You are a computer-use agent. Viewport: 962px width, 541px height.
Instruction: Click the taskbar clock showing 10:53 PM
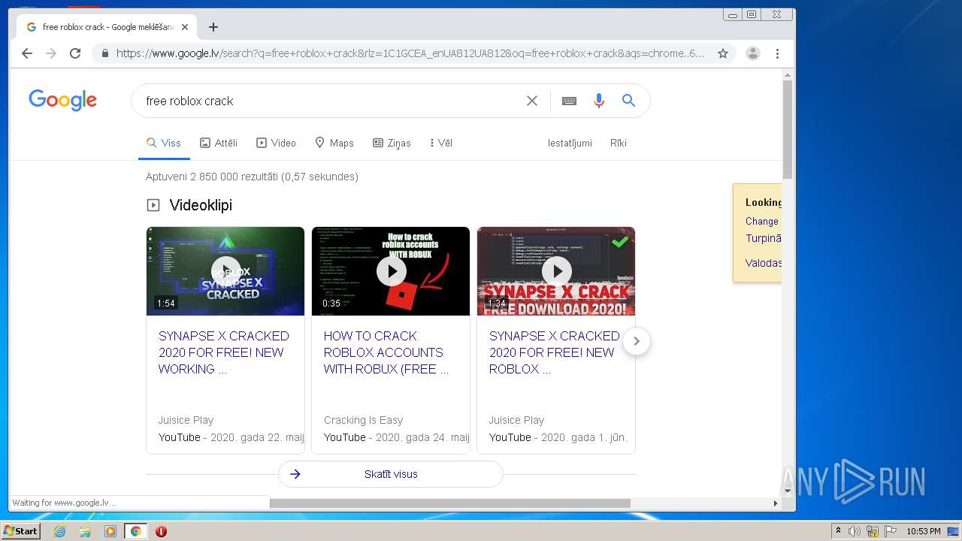pyautogui.click(x=924, y=531)
